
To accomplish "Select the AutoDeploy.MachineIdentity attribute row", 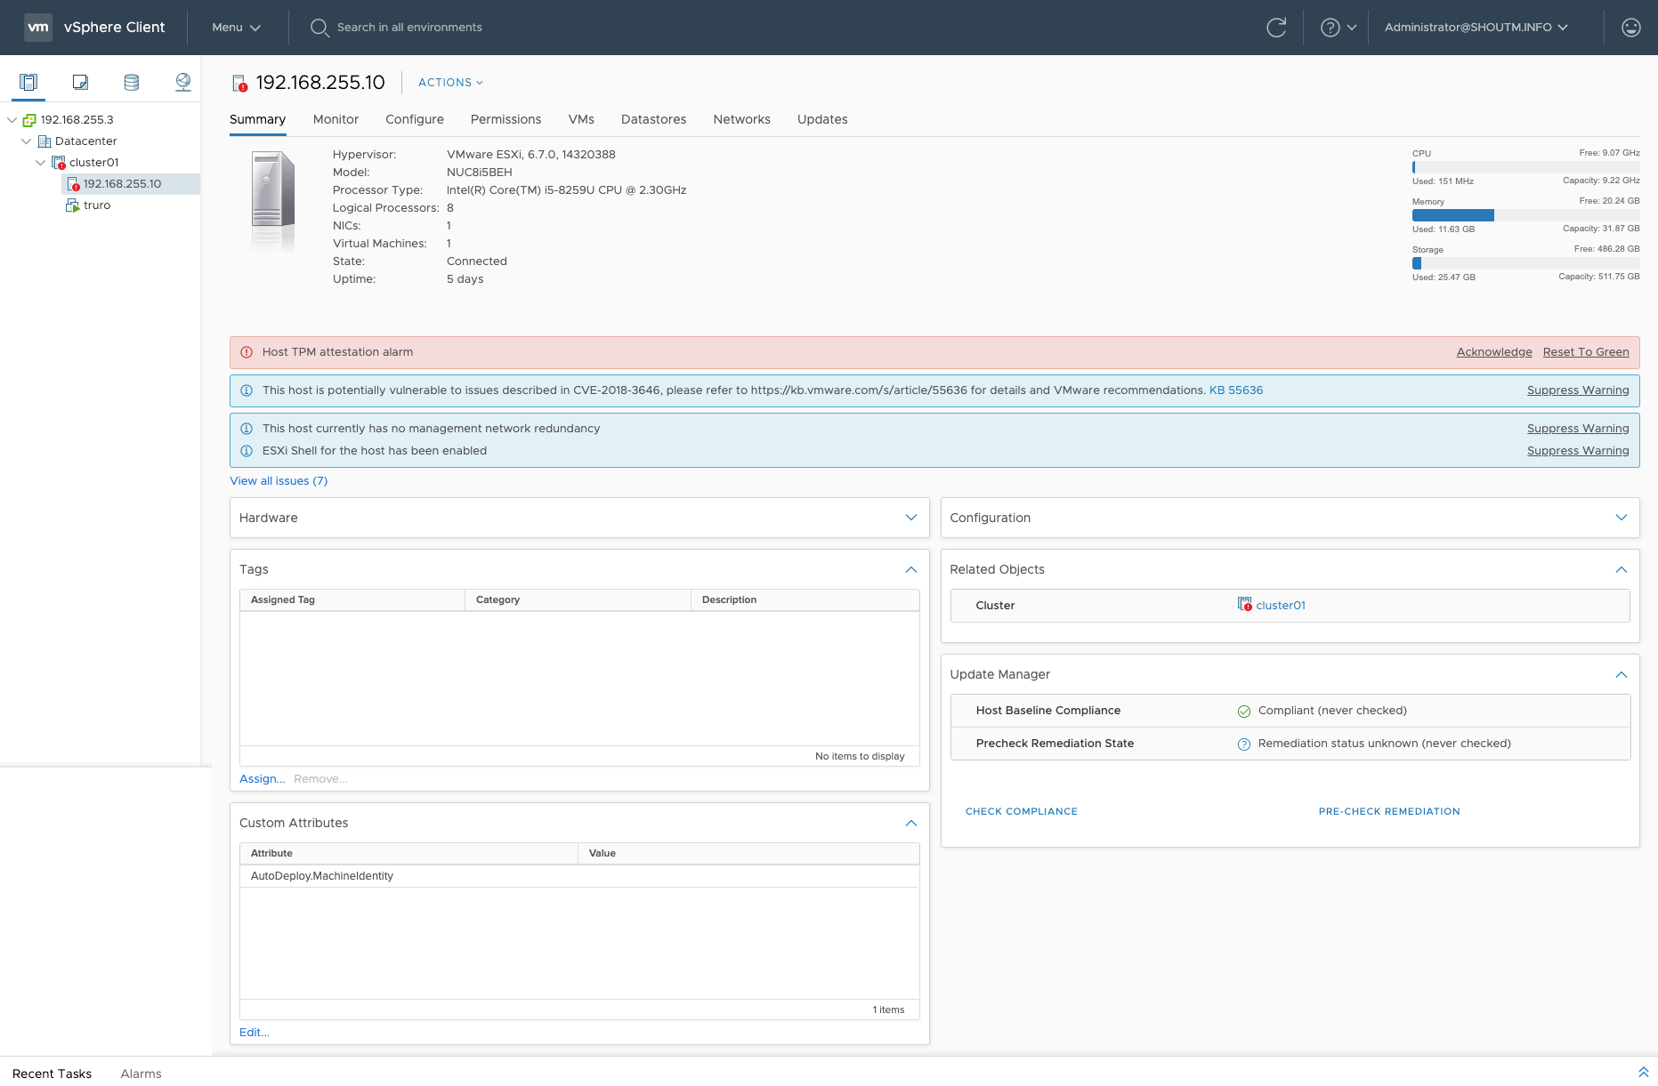I will tap(579, 876).
